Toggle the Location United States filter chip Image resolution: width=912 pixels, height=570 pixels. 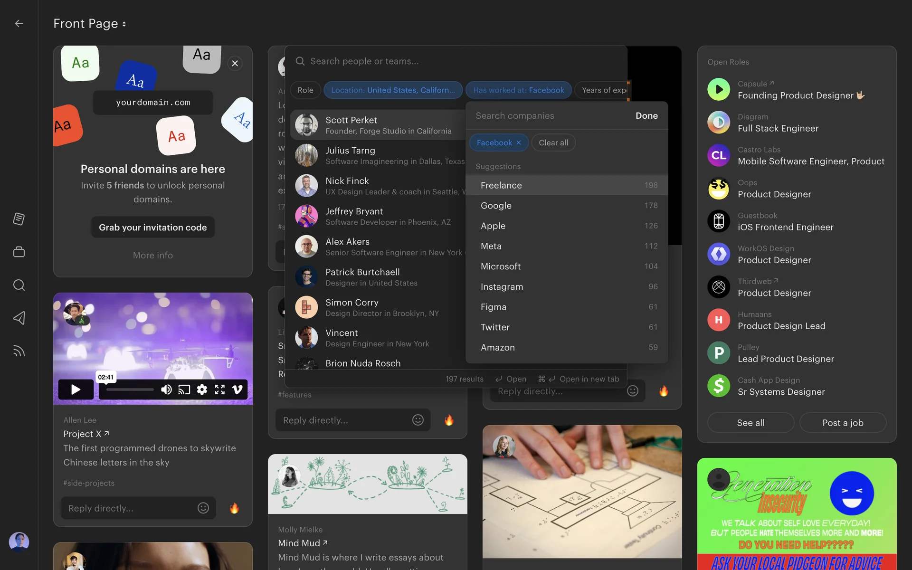click(393, 90)
